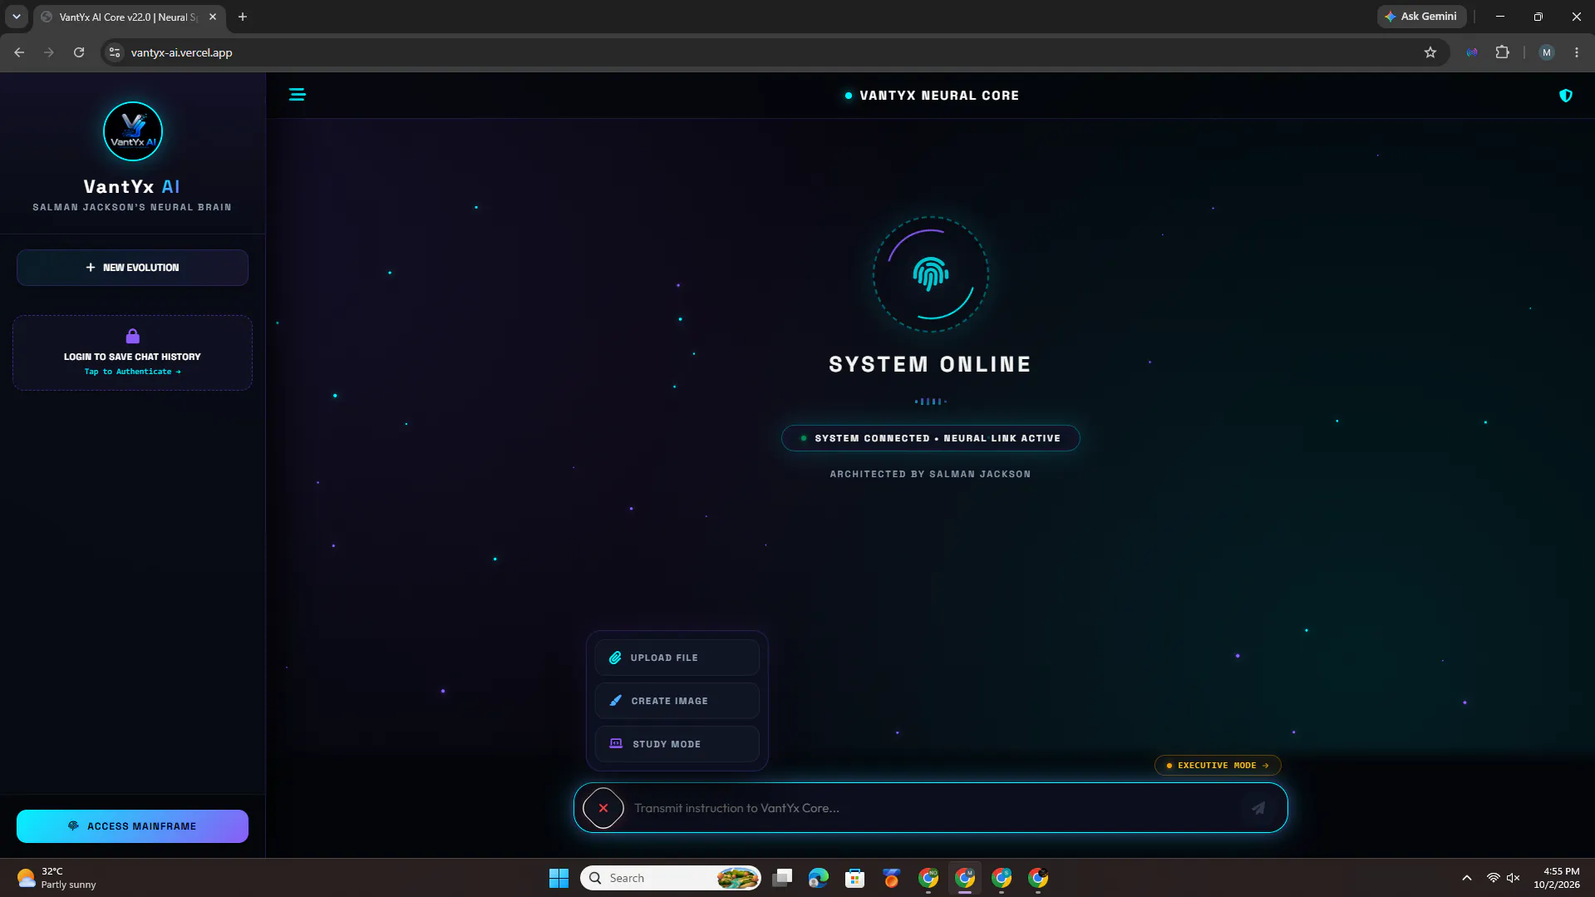Switch to Executive Mode
Screen dimensions: 1595x897
(1218, 766)
